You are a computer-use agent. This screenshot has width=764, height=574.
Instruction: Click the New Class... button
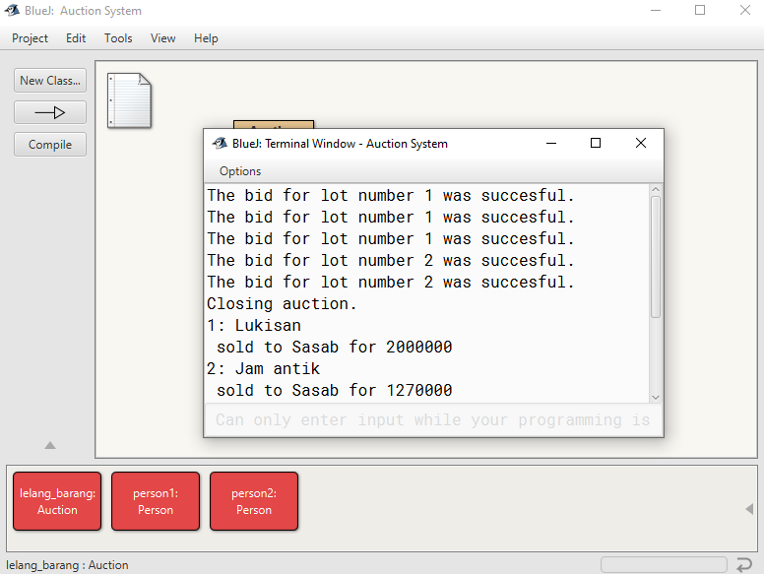[x=50, y=81]
